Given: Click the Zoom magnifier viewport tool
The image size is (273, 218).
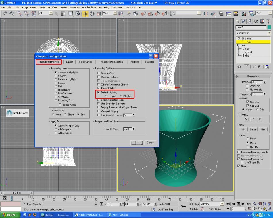Looking at the screenshot, I should coord(255,204).
